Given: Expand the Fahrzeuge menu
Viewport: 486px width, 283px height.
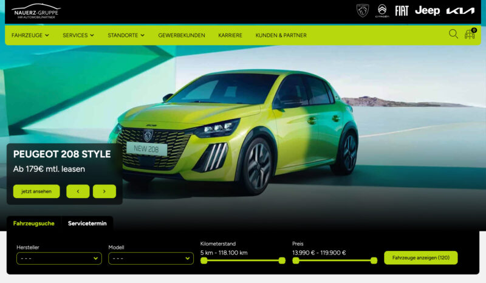Looking at the screenshot, I should pyautogui.click(x=30, y=35).
